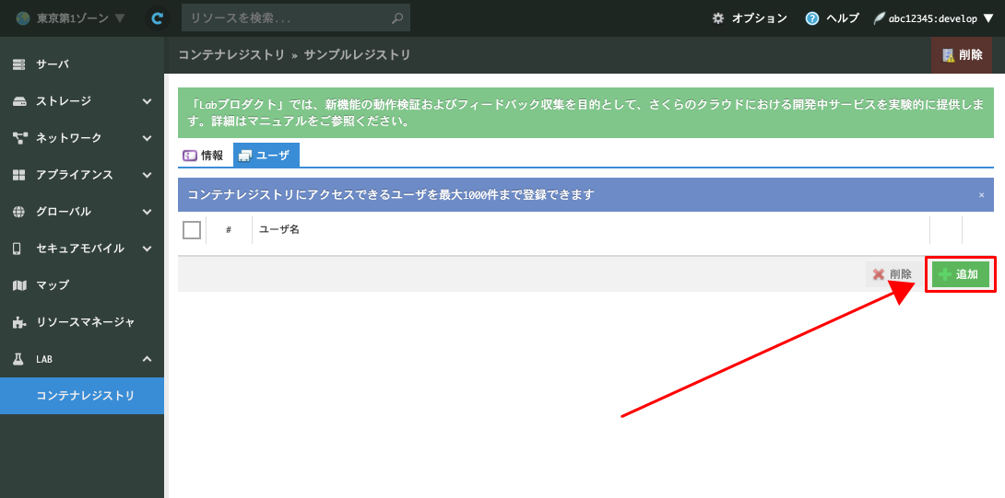Expand the グローバル section chevron
The image size is (1005, 498).
coord(147,212)
